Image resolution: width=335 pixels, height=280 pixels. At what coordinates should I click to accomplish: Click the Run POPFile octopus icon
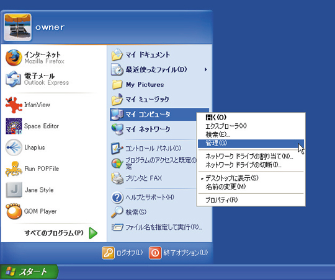14,169
